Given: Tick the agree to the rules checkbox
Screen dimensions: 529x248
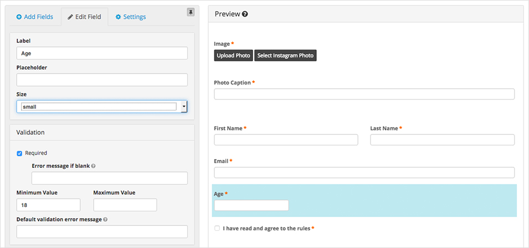Looking at the screenshot, I should (217, 229).
